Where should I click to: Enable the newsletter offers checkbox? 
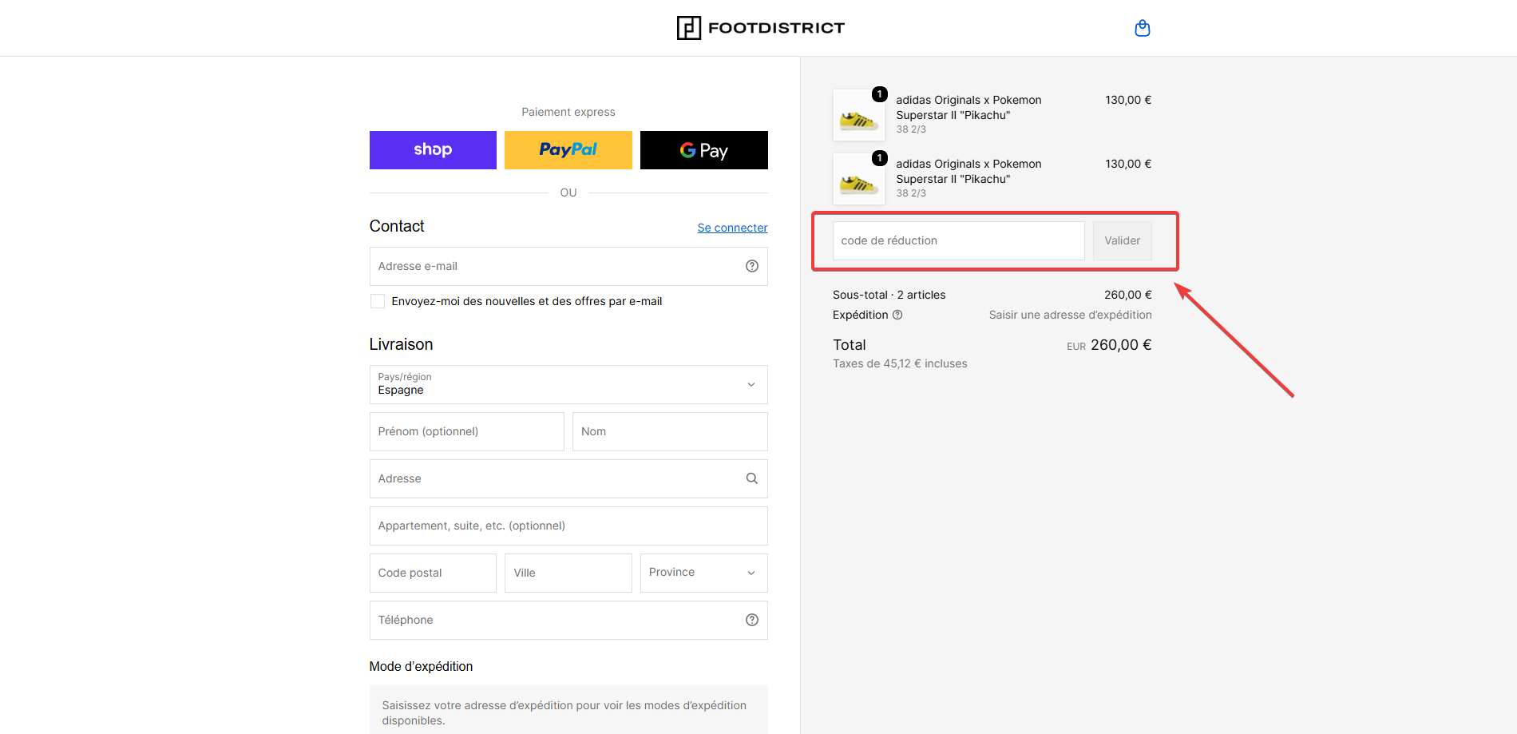click(378, 301)
